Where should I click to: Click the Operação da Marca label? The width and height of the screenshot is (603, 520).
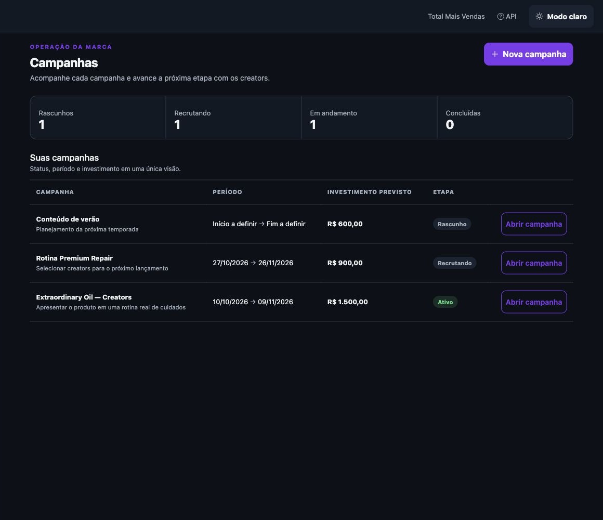coord(71,47)
